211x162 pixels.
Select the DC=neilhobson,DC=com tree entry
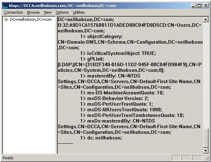(x=30, y=20)
